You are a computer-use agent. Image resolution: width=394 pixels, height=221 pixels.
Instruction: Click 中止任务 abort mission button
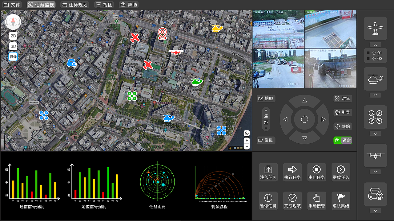pos(316,172)
